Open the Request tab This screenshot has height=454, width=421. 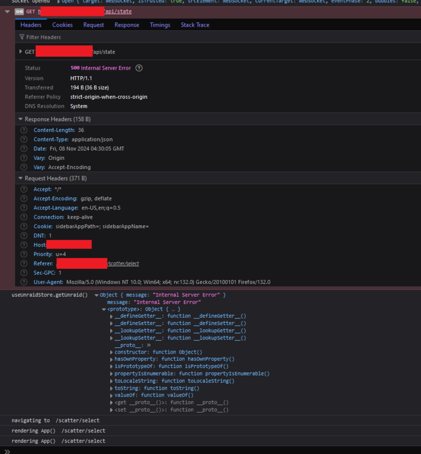[x=94, y=25]
